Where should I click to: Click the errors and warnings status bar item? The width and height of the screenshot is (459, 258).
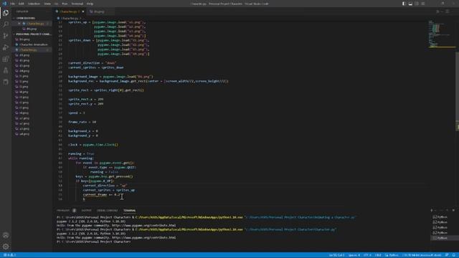click(9, 255)
